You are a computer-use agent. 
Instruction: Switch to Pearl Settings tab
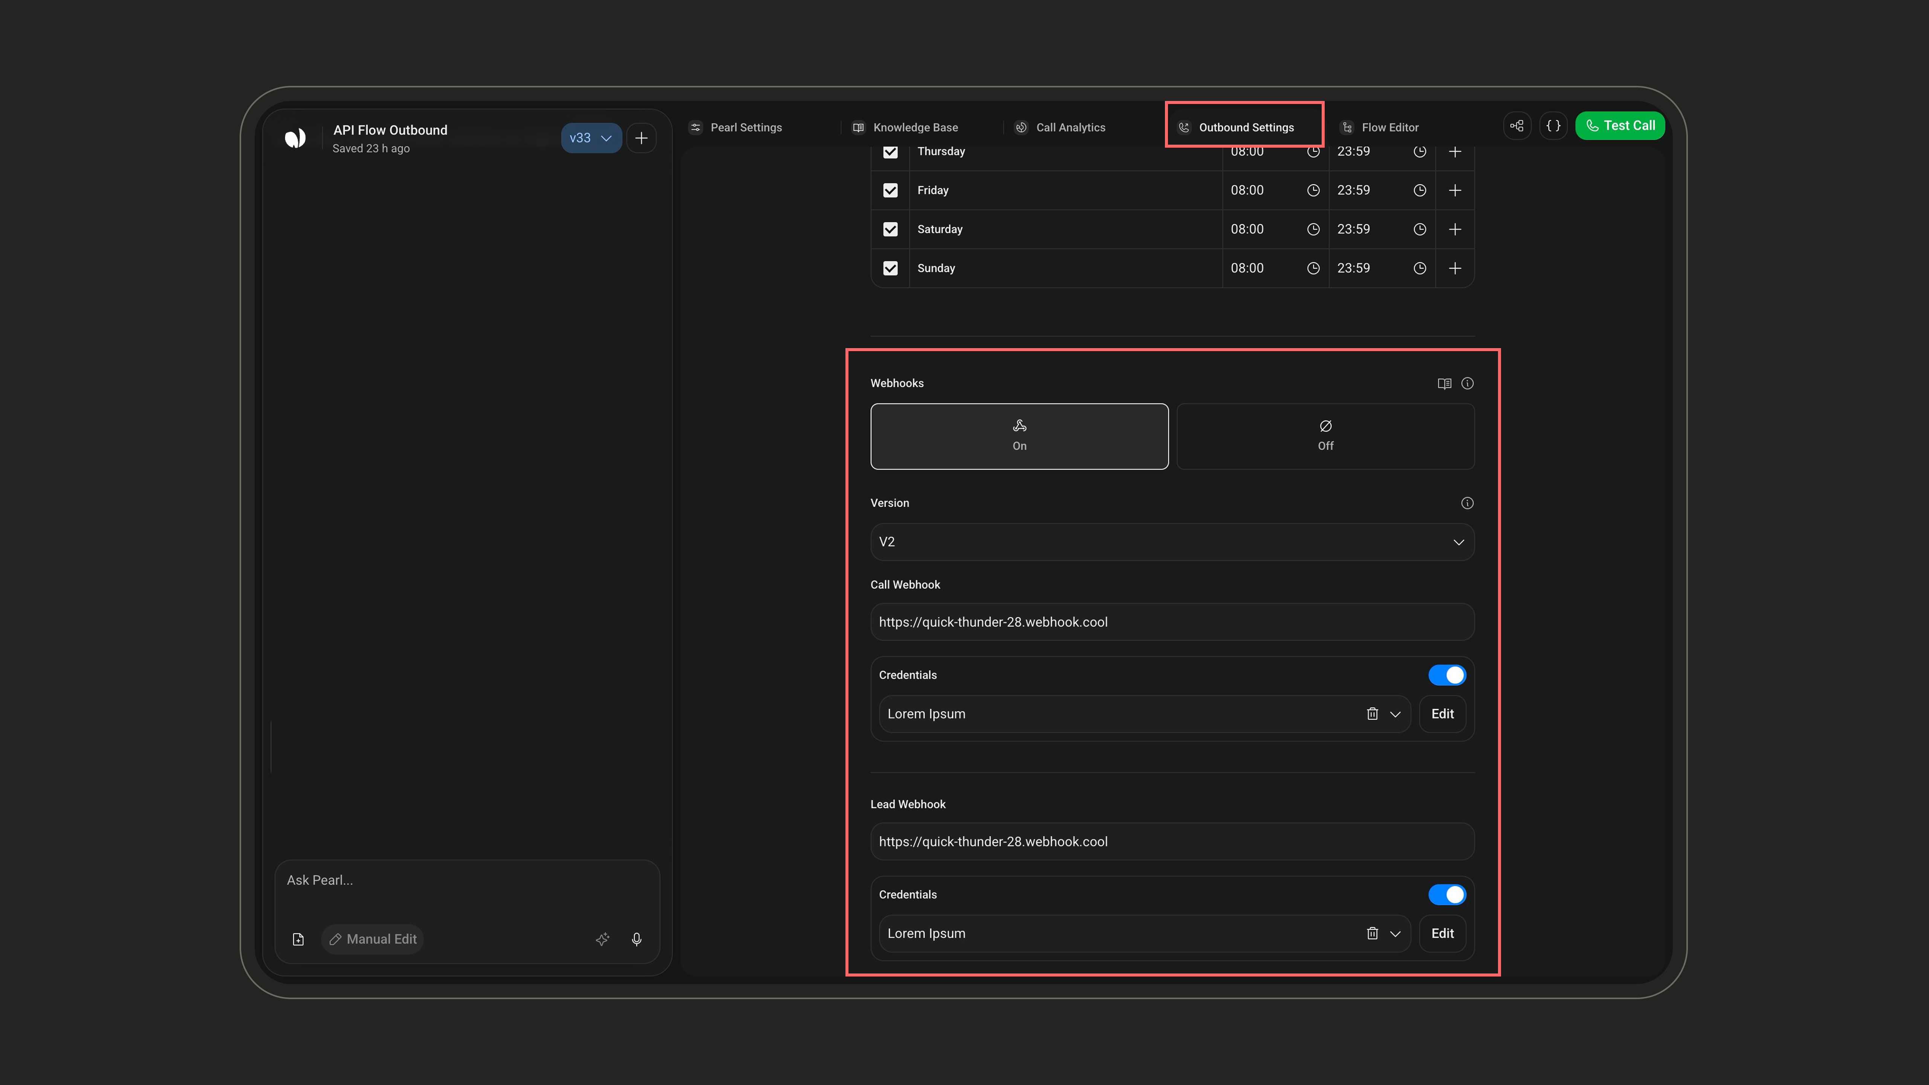[x=735, y=127]
